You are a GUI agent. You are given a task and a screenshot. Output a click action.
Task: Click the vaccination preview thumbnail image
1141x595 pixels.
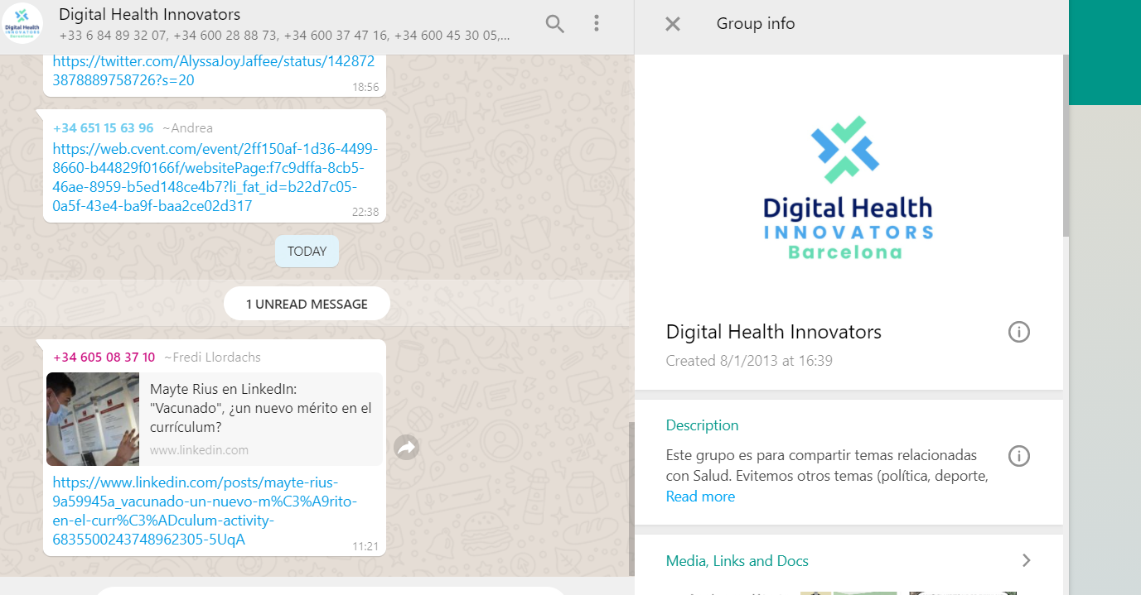(93, 419)
